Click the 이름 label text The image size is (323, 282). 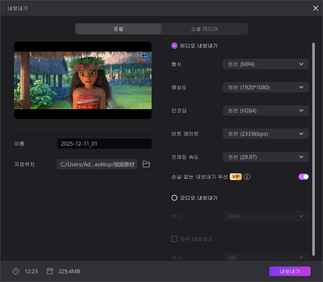[x=19, y=144]
